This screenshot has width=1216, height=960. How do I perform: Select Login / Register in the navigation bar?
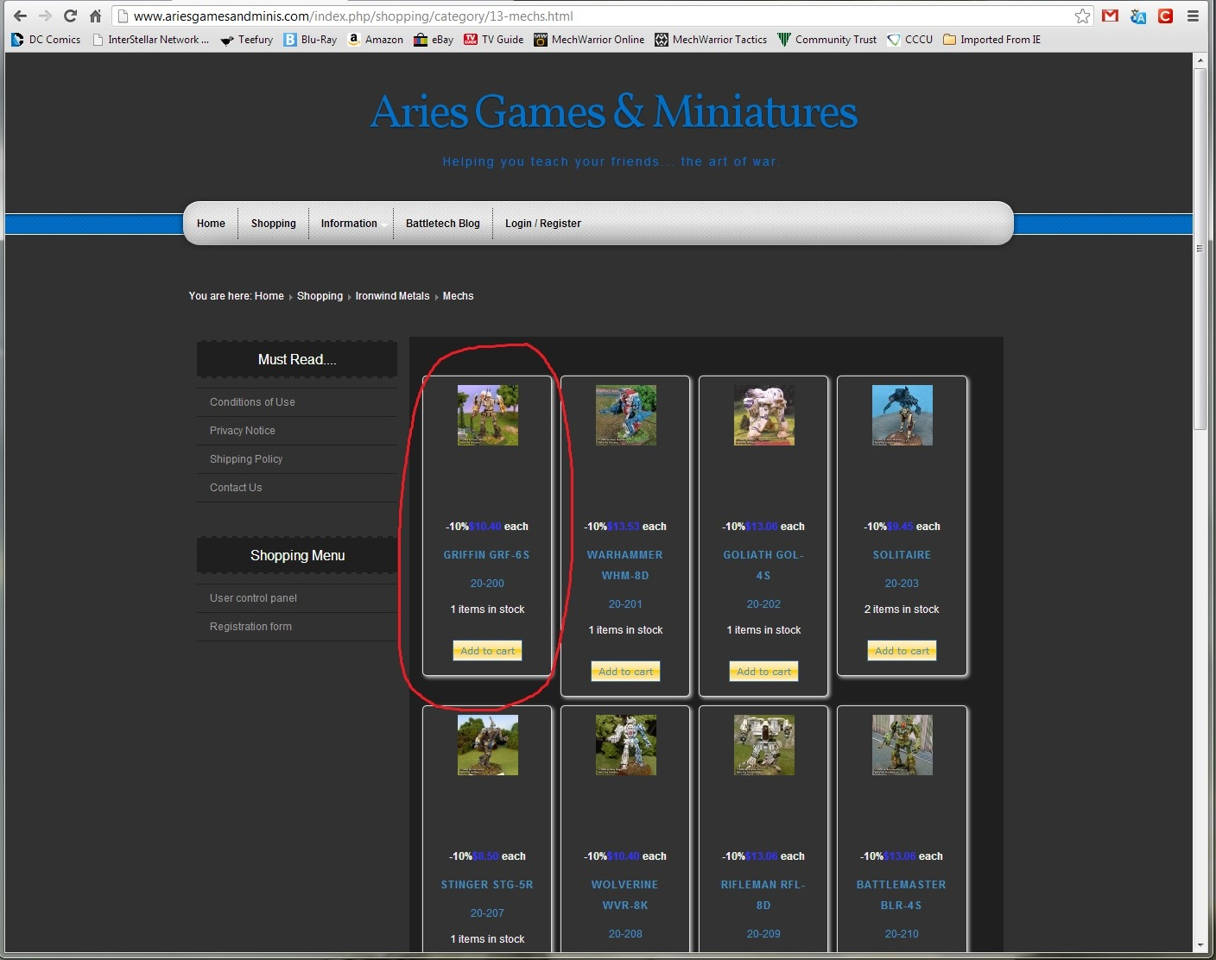click(543, 223)
